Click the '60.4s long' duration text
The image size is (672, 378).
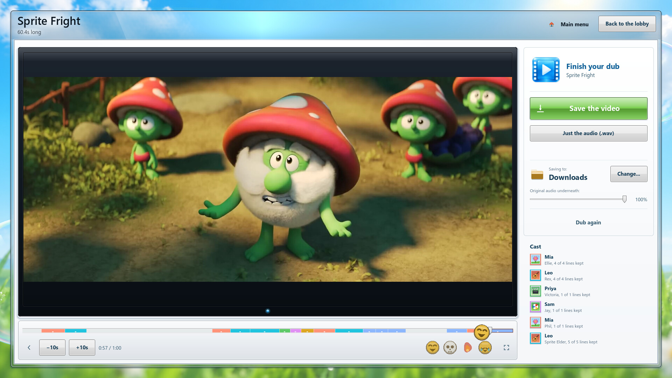pyautogui.click(x=29, y=32)
